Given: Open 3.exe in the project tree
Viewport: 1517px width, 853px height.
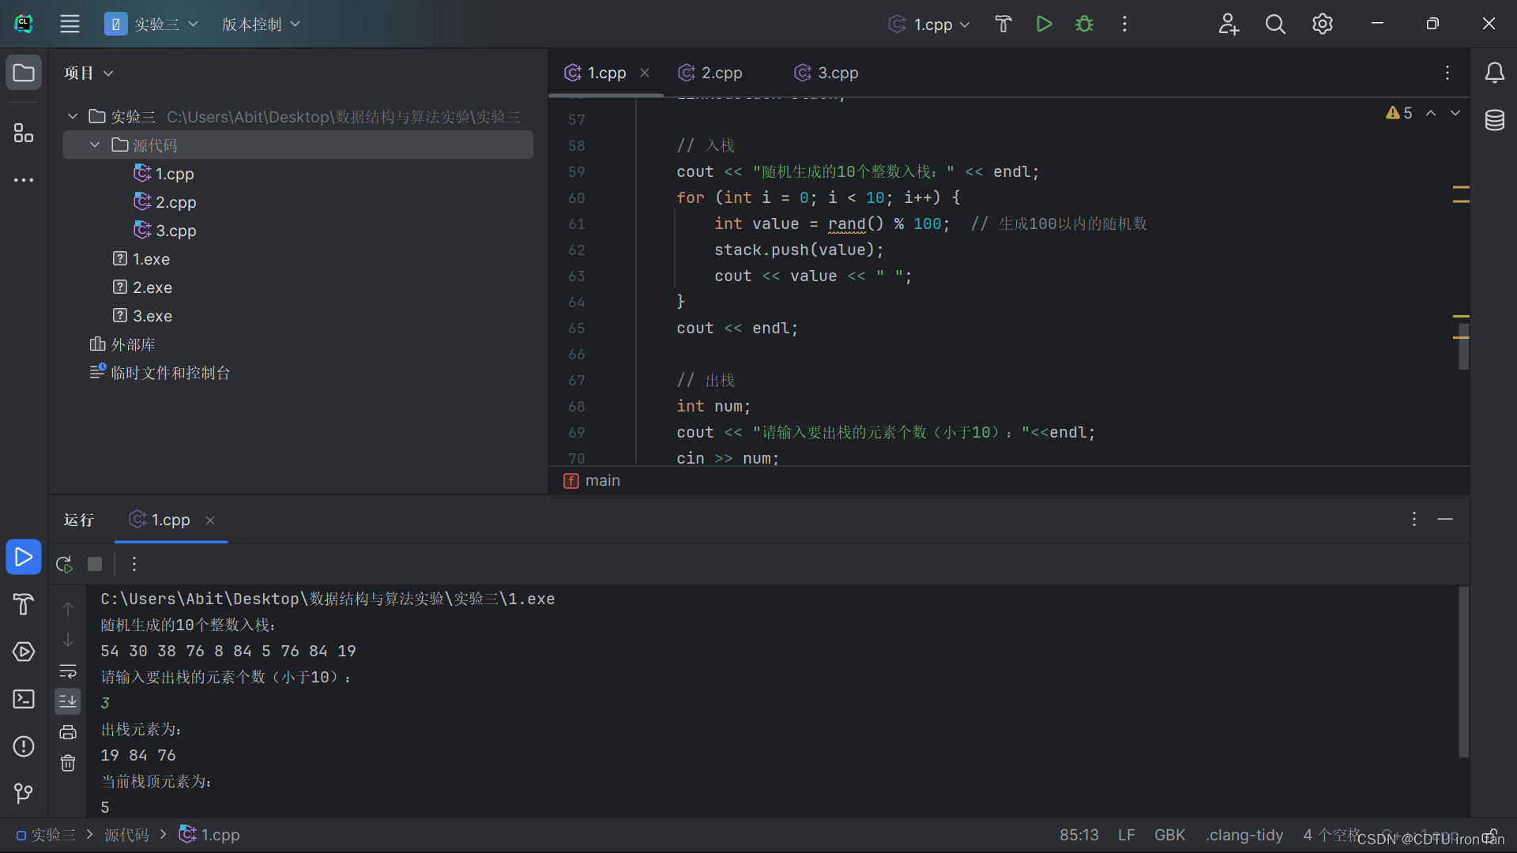Looking at the screenshot, I should point(152,316).
